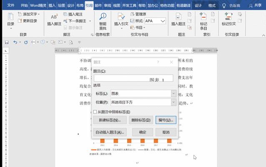
Task: Expand the 下一条脚注 dropdown arrow
Action: 90,21
